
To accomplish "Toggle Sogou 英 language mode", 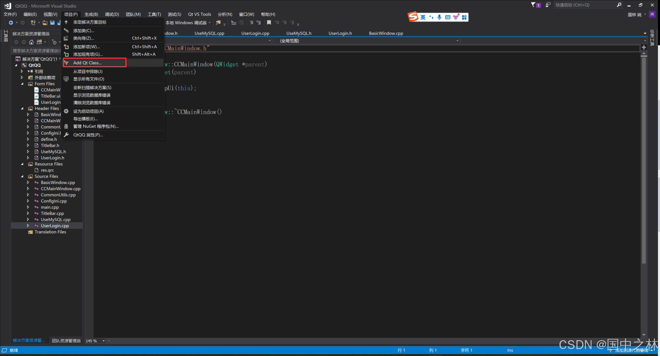I will 423,17.
